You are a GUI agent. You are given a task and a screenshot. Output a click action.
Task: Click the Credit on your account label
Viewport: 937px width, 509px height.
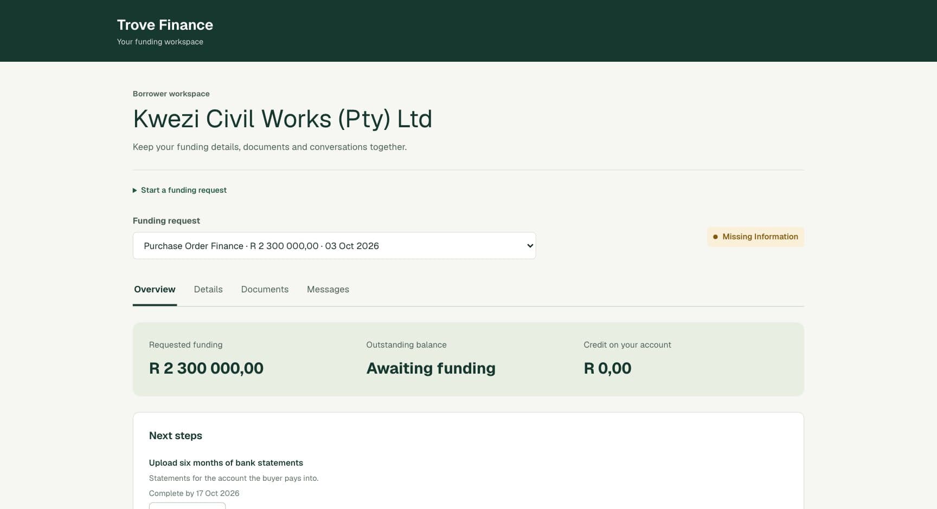627,345
